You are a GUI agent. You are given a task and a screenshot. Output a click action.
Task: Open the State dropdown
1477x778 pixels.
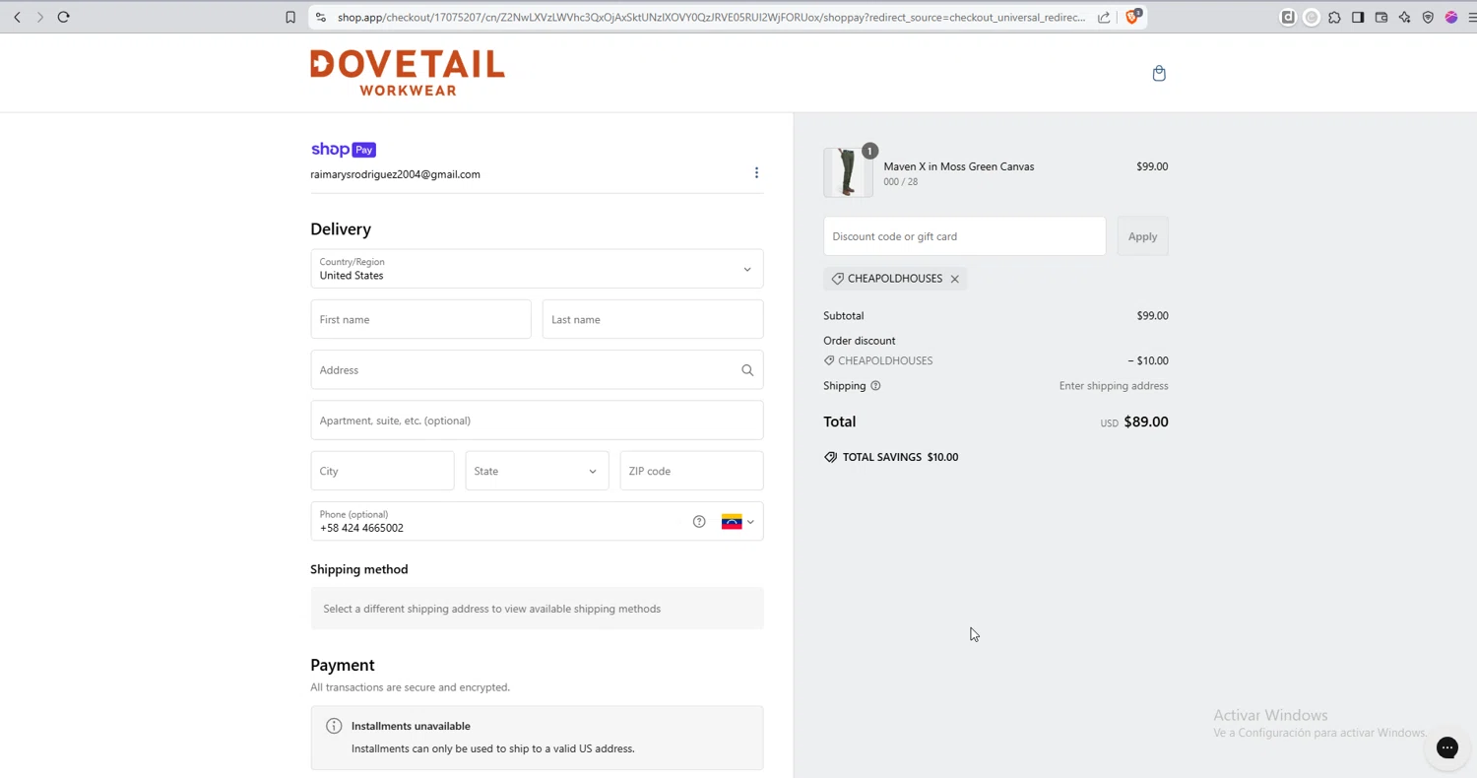point(537,471)
